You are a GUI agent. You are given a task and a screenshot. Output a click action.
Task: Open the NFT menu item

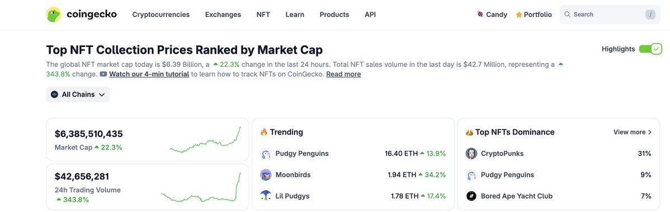pyautogui.click(x=263, y=15)
